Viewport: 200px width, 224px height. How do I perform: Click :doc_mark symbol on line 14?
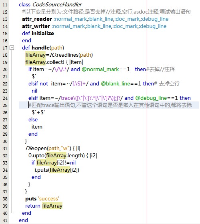click(x=125, y=26)
